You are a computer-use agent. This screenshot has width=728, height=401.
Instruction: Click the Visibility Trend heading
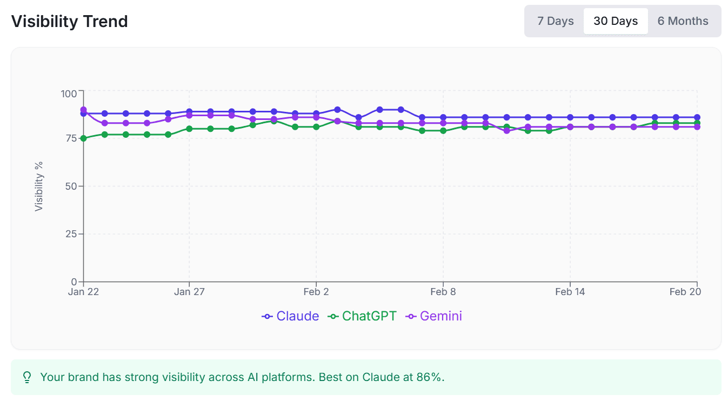69,21
